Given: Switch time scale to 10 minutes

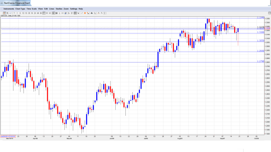Looking at the screenshot, I should [23, 13].
